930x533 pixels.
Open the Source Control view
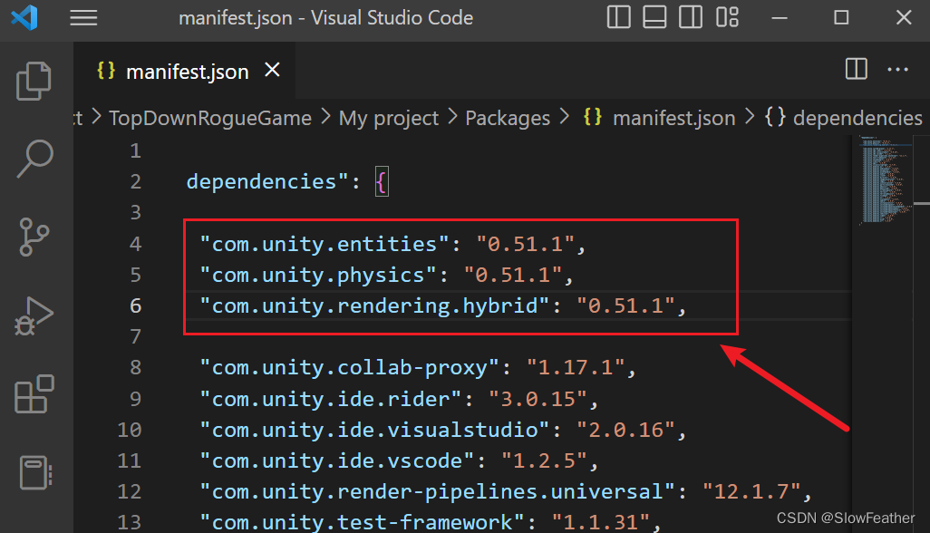coord(34,237)
